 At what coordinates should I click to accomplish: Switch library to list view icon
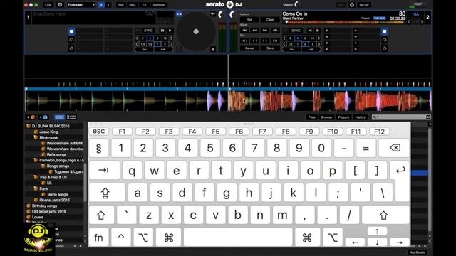pos(71,117)
